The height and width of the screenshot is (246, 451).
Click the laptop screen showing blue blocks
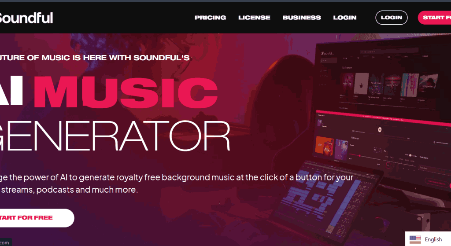(325, 199)
